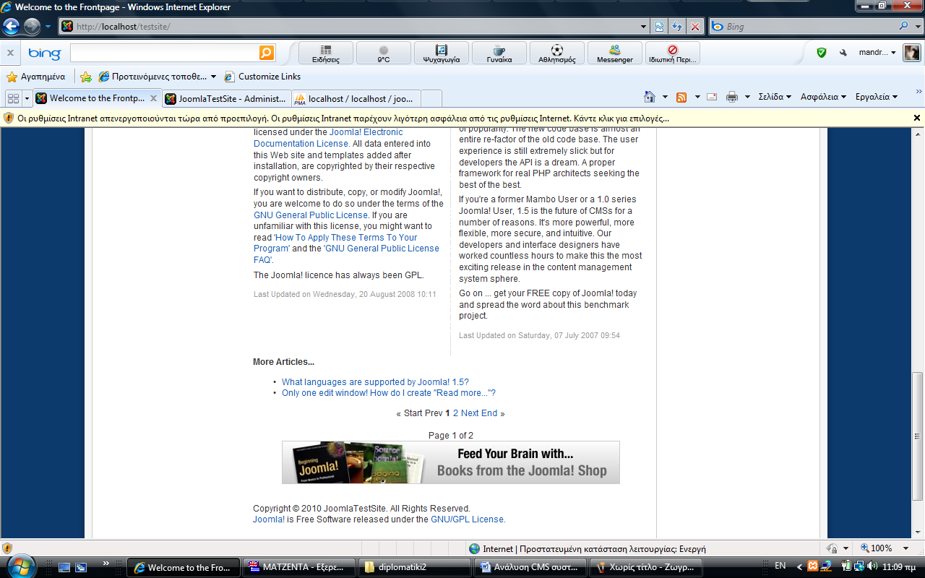The width and height of the screenshot is (925, 578).
Task: Switch to JoomlaTestSite - Administ... tab
Action: pos(226,99)
